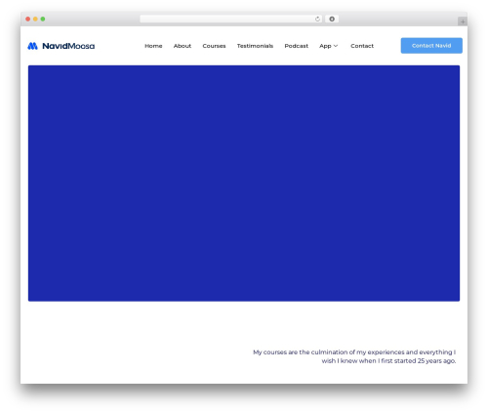Click the round icon beside address bar
The height and width of the screenshot is (413, 488).
click(332, 19)
